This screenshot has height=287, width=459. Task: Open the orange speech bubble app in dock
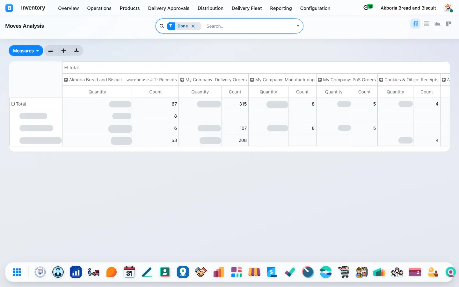click(x=112, y=272)
